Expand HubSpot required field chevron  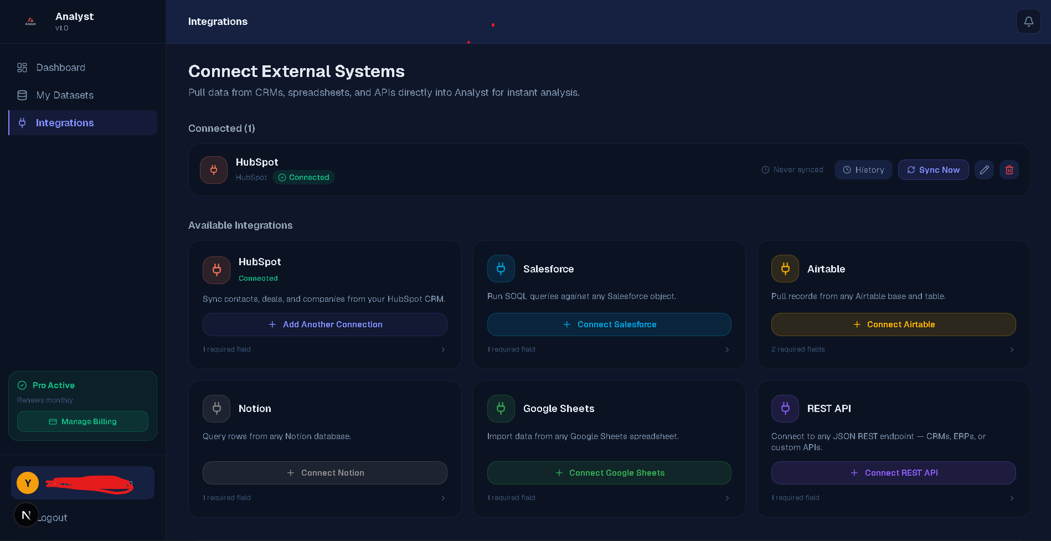tap(443, 349)
